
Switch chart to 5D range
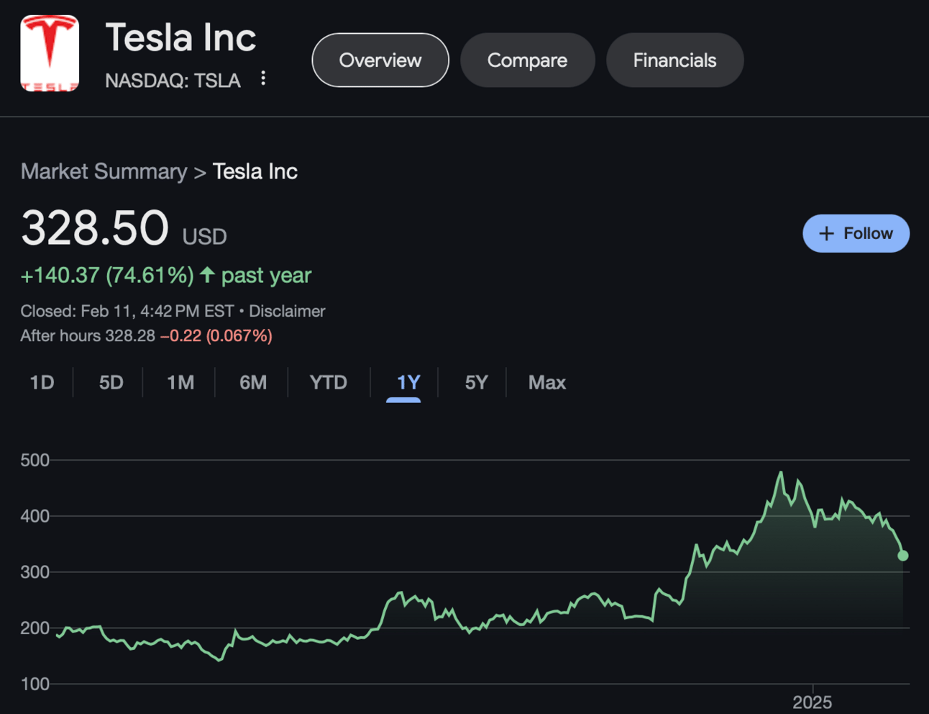click(111, 382)
